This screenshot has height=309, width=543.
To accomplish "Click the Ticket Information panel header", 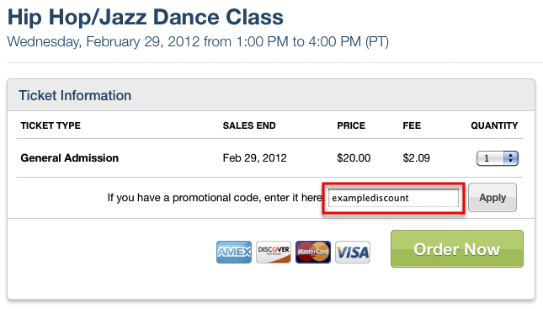I will click(x=271, y=95).
